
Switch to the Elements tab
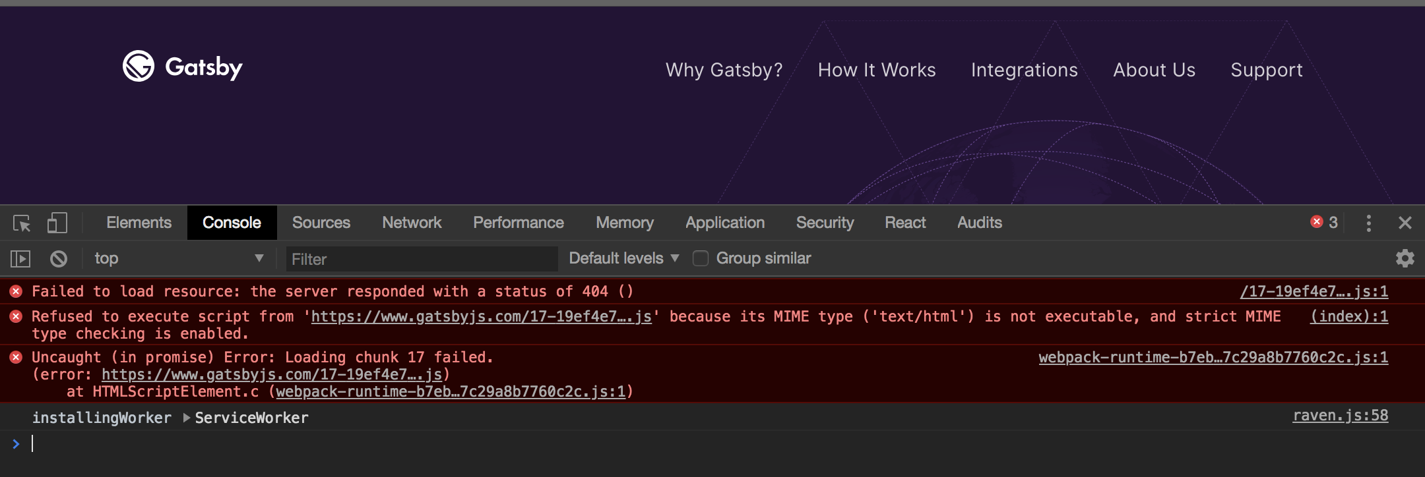pyautogui.click(x=139, y=223)
